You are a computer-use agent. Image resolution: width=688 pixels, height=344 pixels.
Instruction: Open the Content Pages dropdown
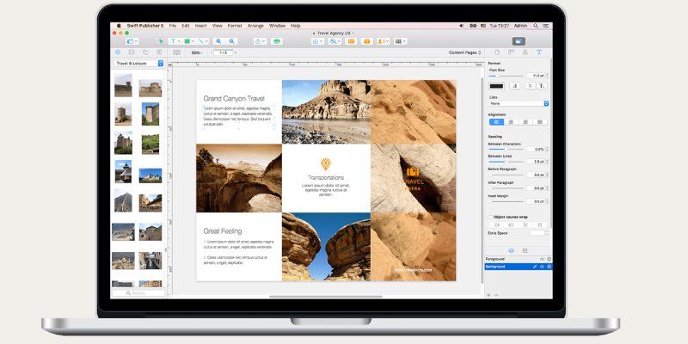click(464, 52)
